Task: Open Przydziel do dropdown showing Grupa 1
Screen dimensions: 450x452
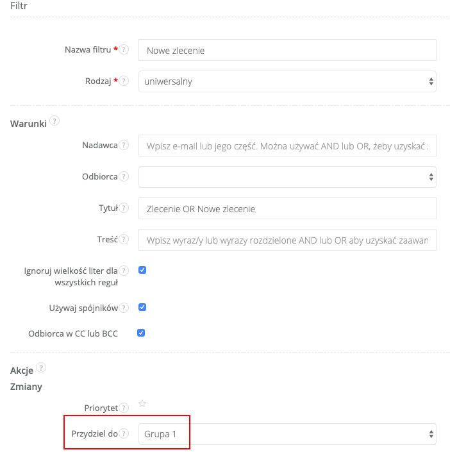Action: pos(287,434)
